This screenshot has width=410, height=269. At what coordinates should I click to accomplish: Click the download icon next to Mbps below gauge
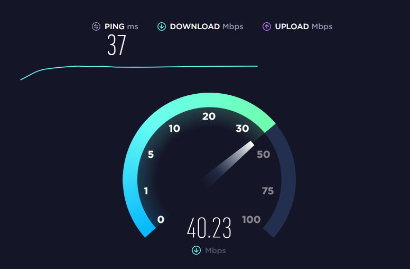[x=197, y=250]
